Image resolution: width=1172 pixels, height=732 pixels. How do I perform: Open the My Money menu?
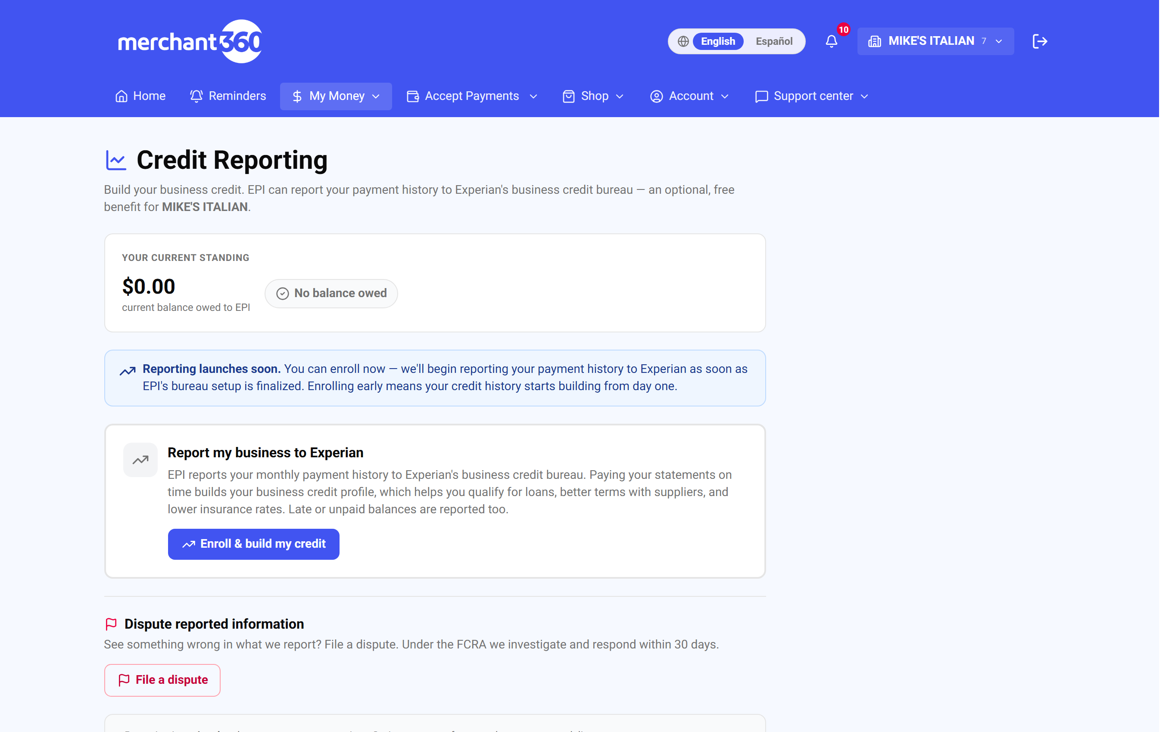pyautogui.click(x=336, y=96)
